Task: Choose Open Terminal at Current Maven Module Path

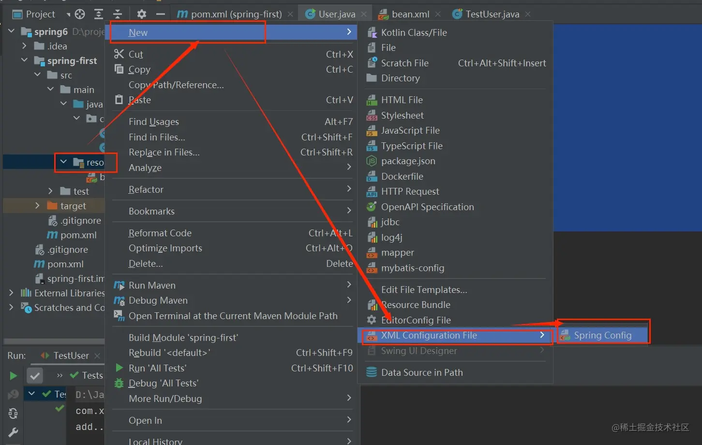Action: (x=233, y=316)
